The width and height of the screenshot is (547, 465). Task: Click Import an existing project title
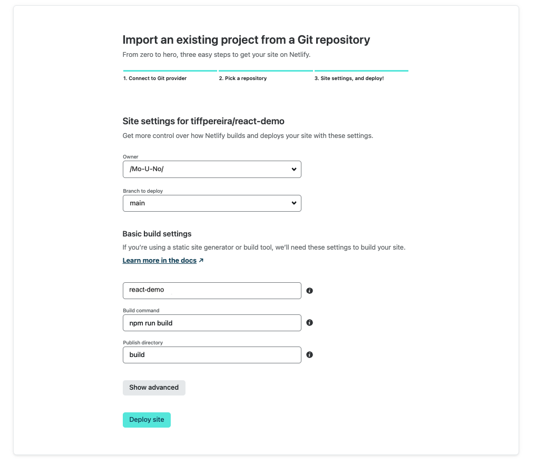point(246,39)
